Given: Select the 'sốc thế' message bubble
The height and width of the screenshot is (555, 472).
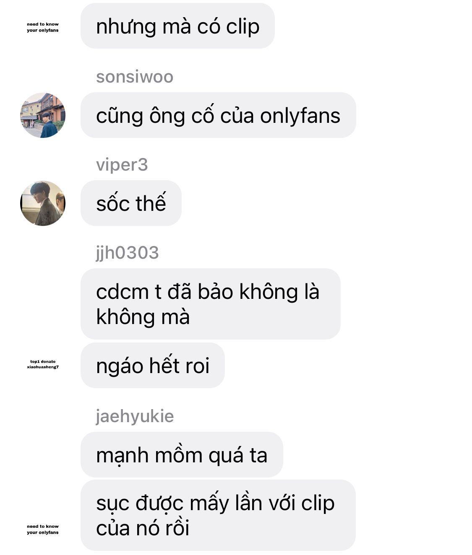Looking at the screenshot, I should pos(131,203).
